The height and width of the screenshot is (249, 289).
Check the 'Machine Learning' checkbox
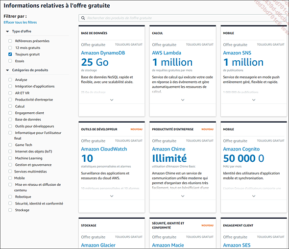pos(10,158)
